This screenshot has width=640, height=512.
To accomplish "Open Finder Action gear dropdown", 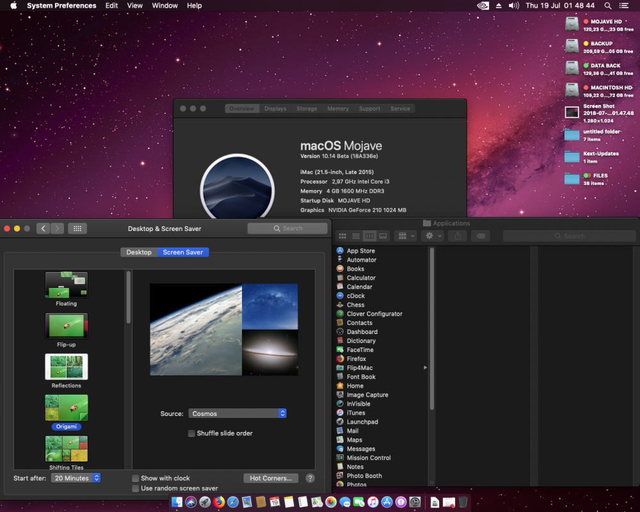I will coord(433,236).
